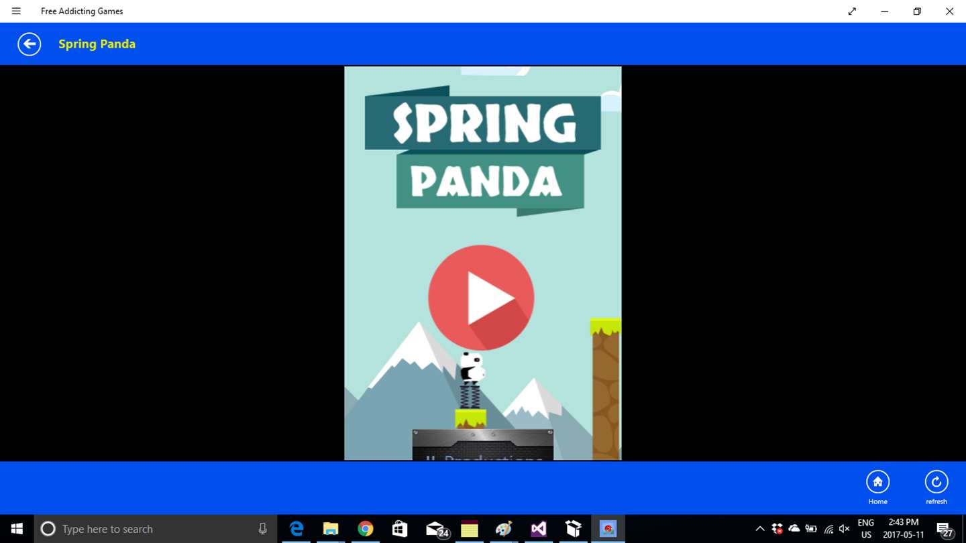
Task: Open the hamburger menu
Action: click(16, 11)
